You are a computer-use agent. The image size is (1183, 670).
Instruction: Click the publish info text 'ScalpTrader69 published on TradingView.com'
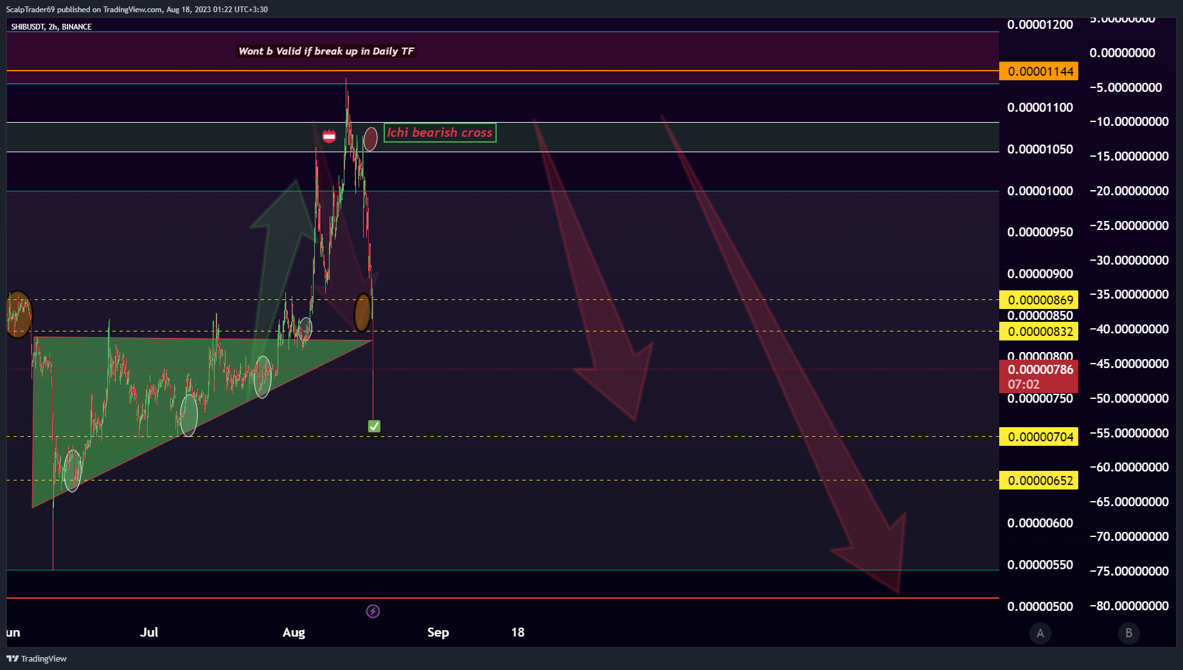pos(84,9)
